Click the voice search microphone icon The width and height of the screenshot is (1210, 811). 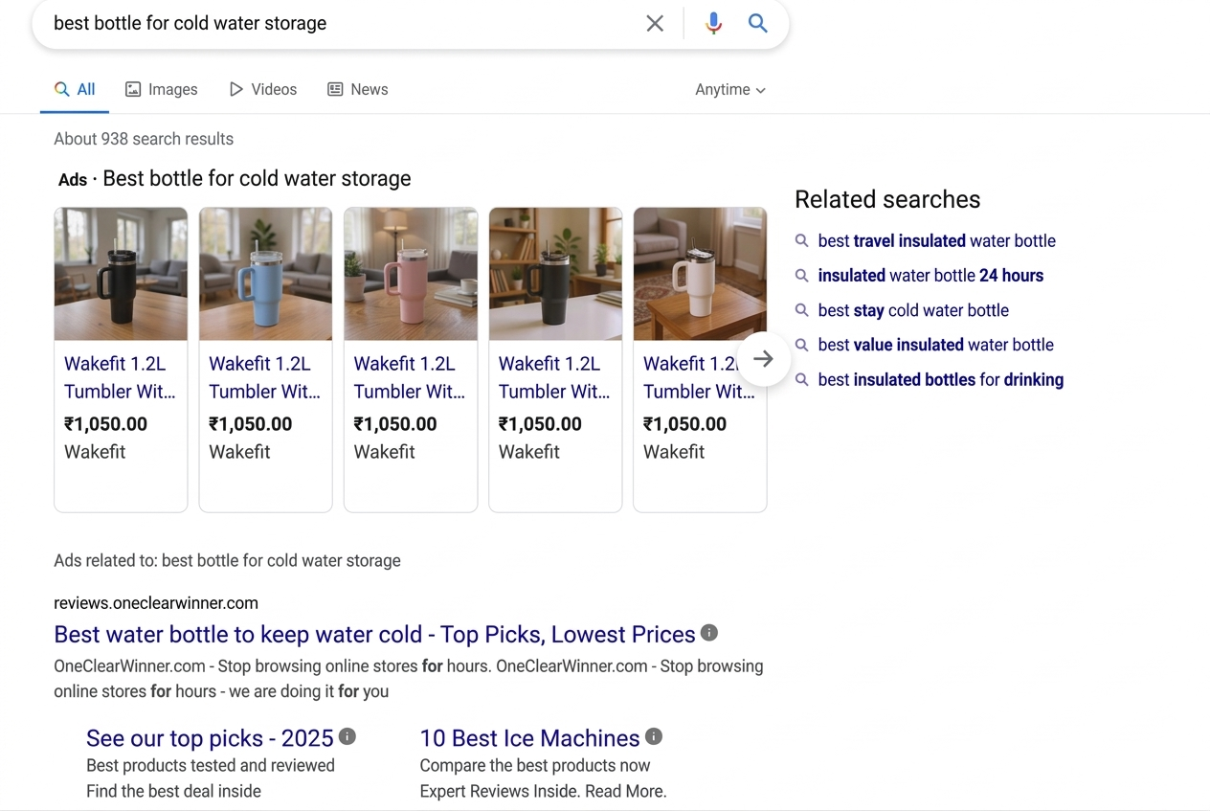pyautogui.click(x=713, y=23)
